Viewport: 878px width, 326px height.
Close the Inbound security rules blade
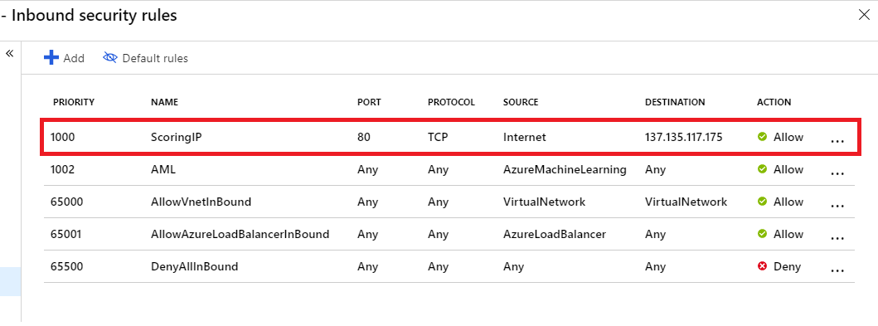click(x=864, y=15)
